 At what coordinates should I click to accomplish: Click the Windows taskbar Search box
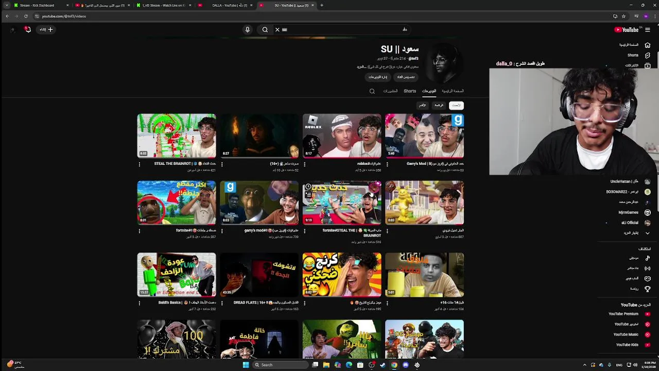281,365
